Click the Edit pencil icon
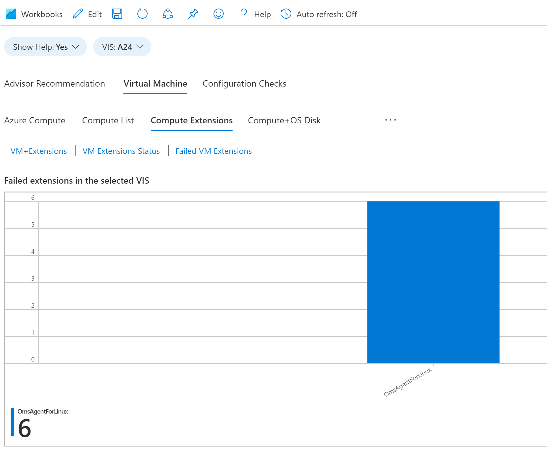The width and height of the screenshot is (547, 470). [78, 14]
